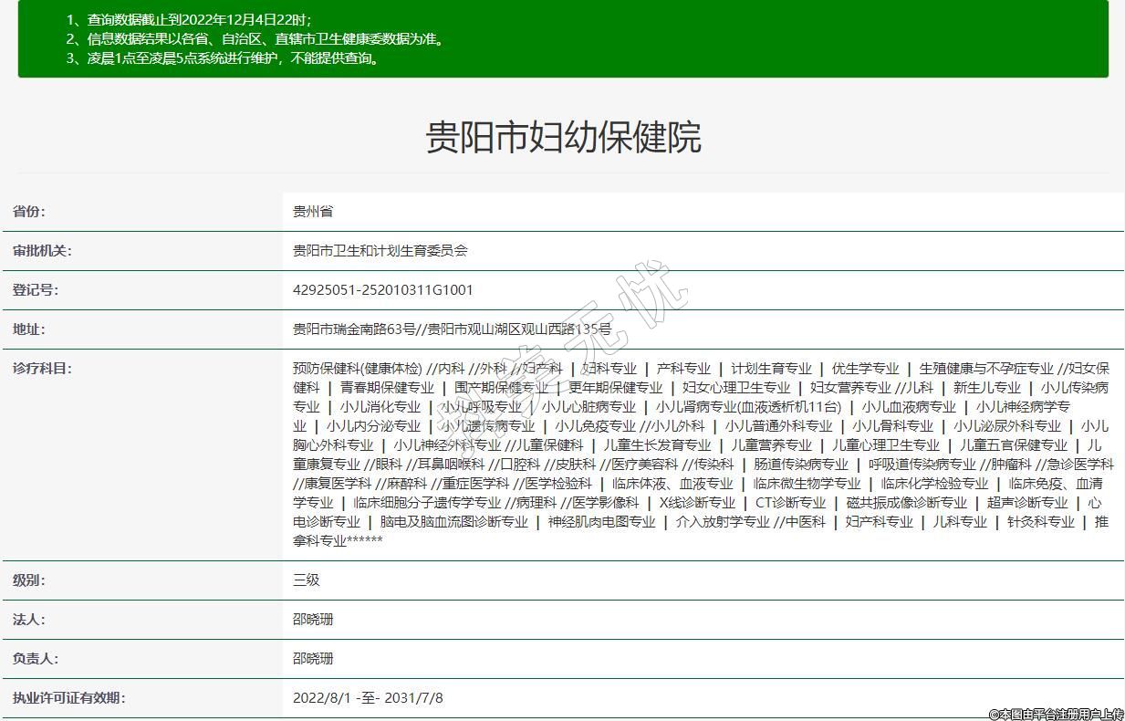Viewport: 1125px width, 721px height.
Task: Select validity period 2022/8/1 -至- 2031/7/8
Action: click(368, 698)
